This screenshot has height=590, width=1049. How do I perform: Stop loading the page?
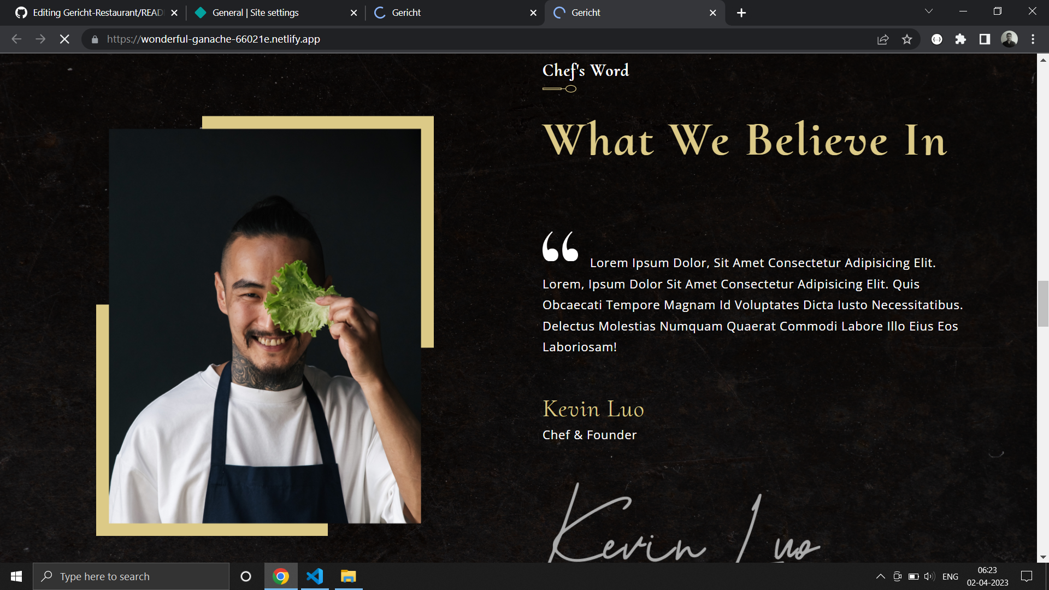click(x=64, y=39)
